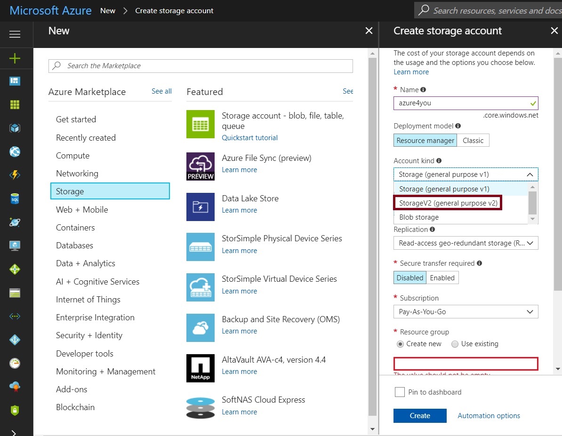This screenshot has width=562, height=436.
Task: Select Internet of Things category
Action: coord(88,300)
